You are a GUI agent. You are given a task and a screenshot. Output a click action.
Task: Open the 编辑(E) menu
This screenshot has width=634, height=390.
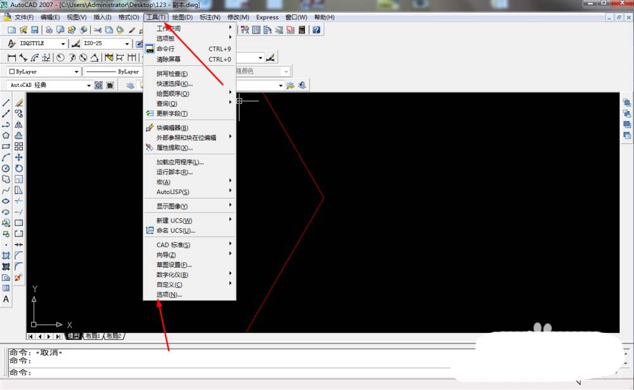pos(50,17)
